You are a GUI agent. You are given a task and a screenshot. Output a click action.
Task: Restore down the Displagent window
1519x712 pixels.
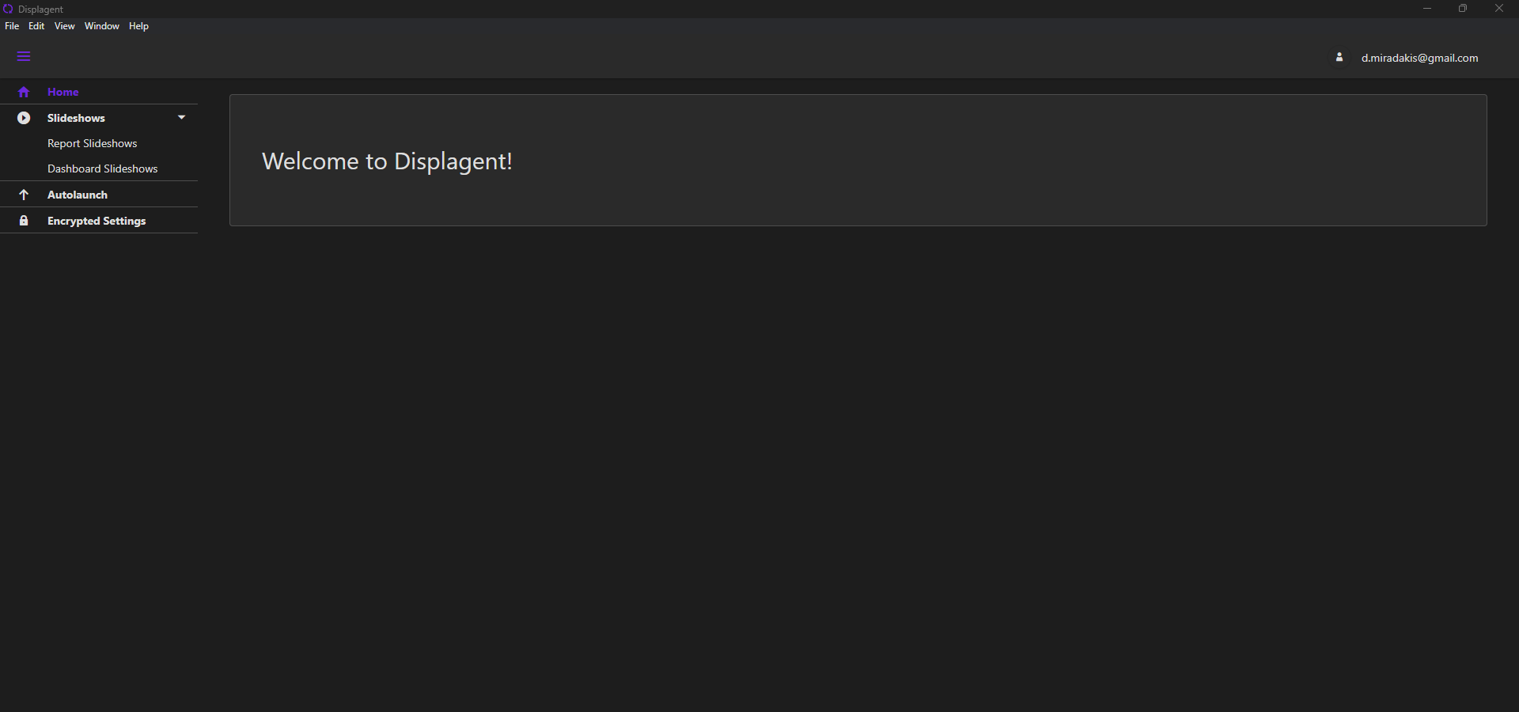[1463, 9]
